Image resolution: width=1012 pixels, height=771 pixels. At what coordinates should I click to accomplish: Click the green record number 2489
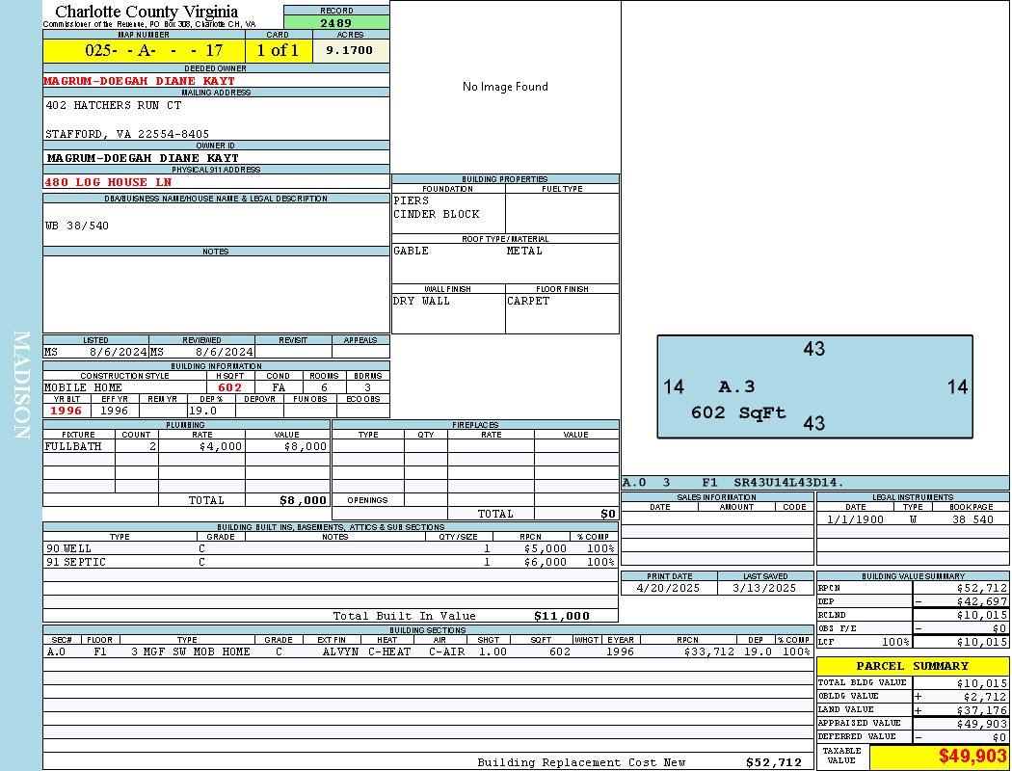click(x=336, y=23)
